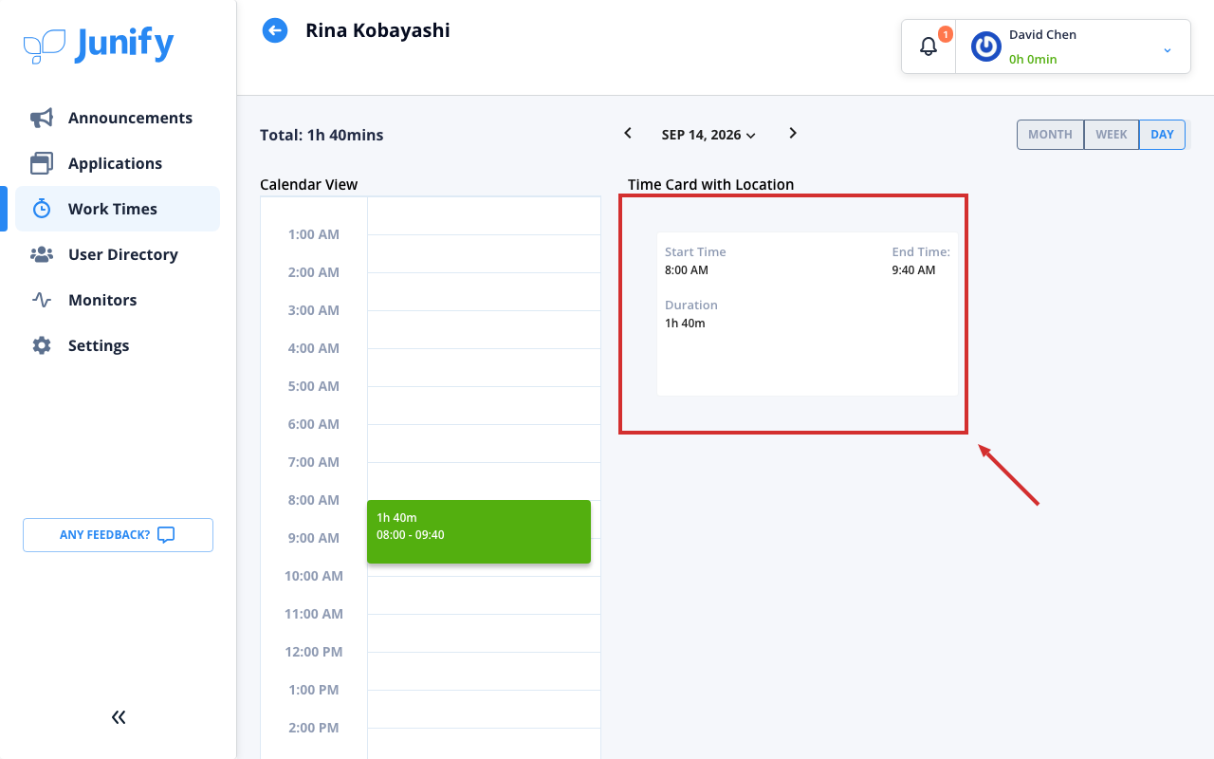Click the Any Feedback button
This screenshot has height=759, width=1214.
(x=118, y=535)
